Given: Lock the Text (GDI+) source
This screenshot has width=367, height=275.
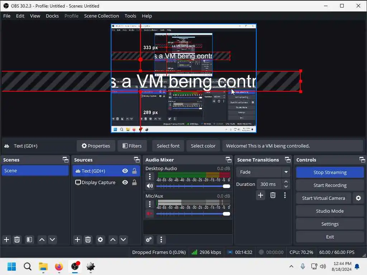Looking at the screenshot, I should click(134, 171).
